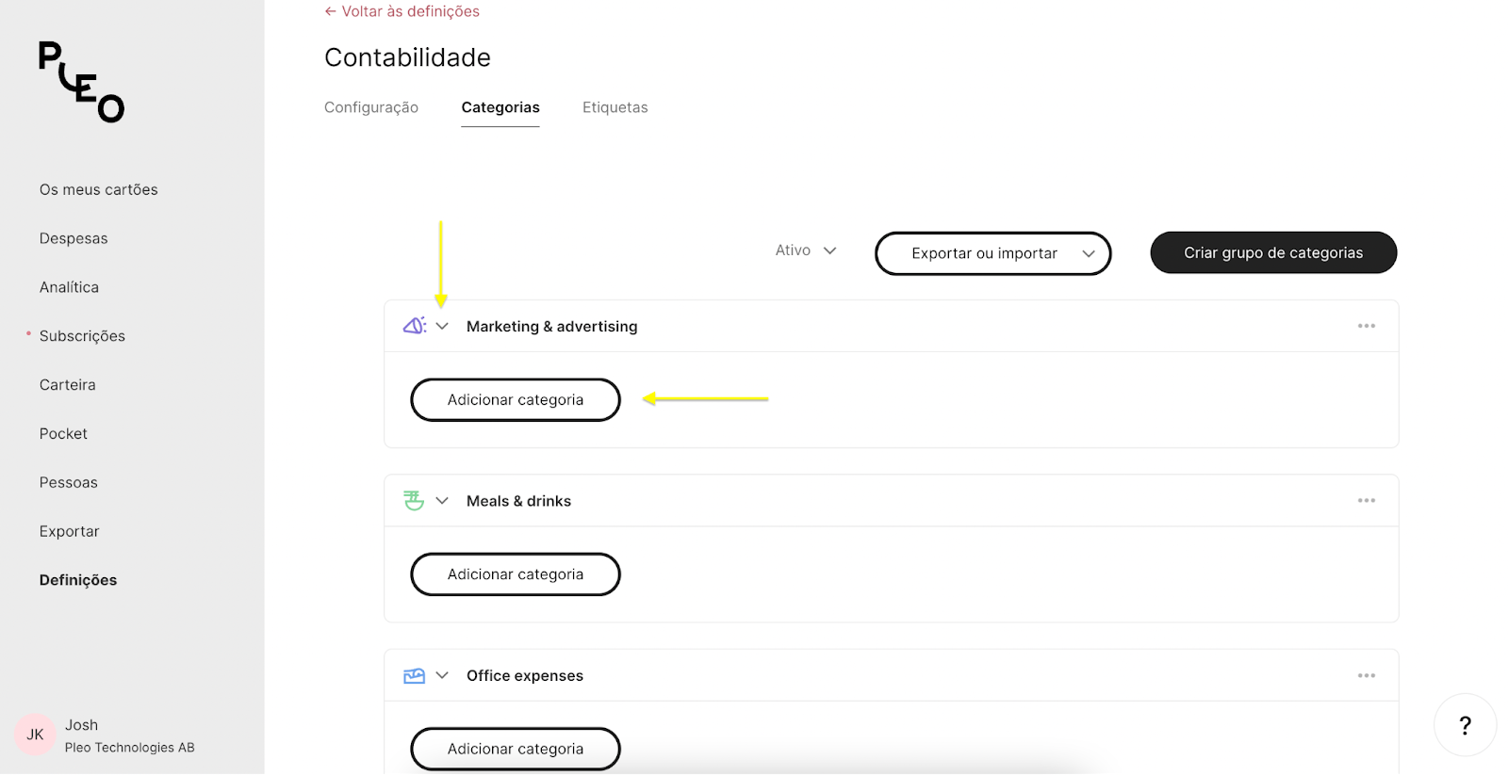Open the Meals & drinks three-dot menu
The width and height of the screenshot is (1508, 775).
pyautogui.click(x=1367, y=501)
